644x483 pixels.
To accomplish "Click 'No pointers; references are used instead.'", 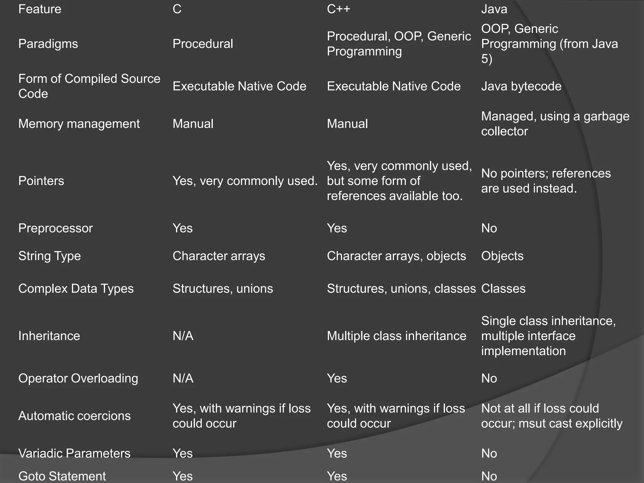I will [x=546, y=181].
